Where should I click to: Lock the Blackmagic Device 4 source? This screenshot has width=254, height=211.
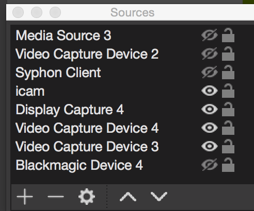(x=228, y=165)
